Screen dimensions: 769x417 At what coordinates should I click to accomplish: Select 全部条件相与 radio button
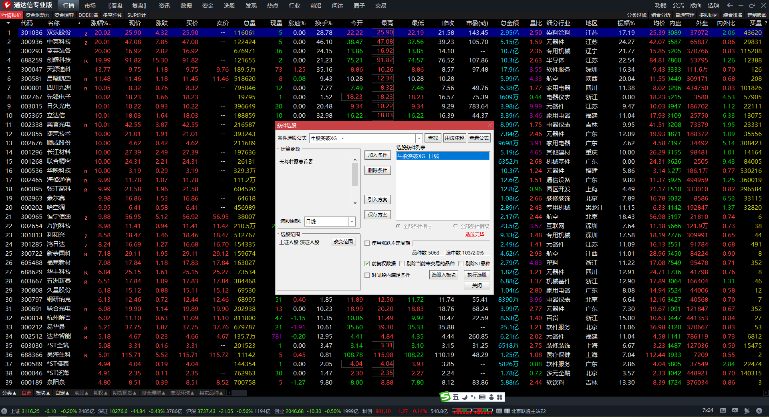(x=398, y=226)
